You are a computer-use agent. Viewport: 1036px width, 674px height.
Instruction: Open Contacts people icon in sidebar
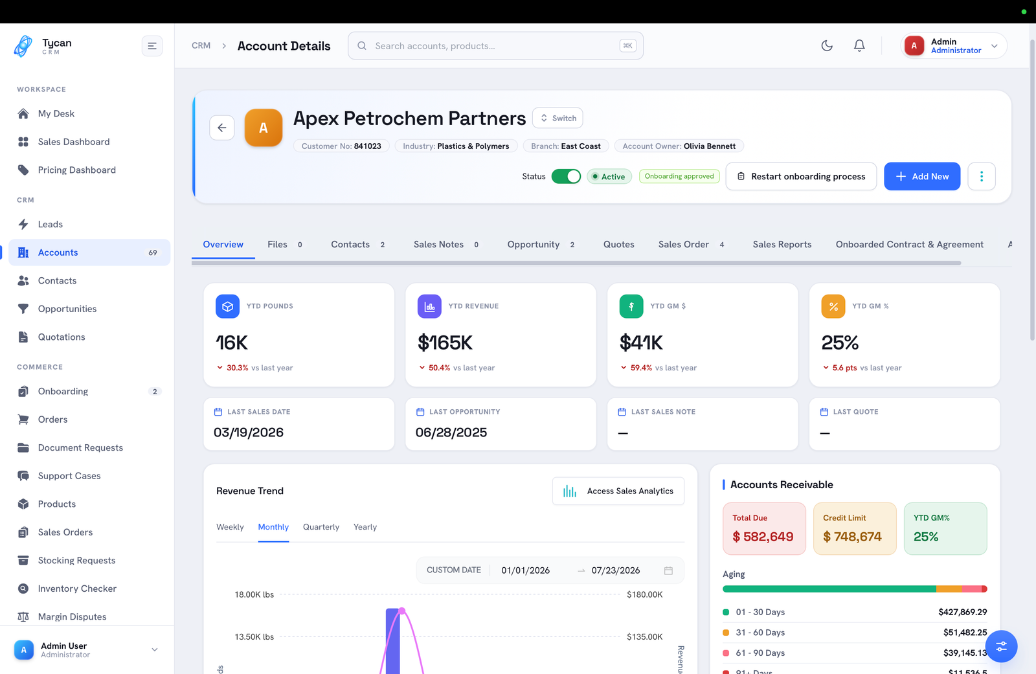(x=23, y=280)
